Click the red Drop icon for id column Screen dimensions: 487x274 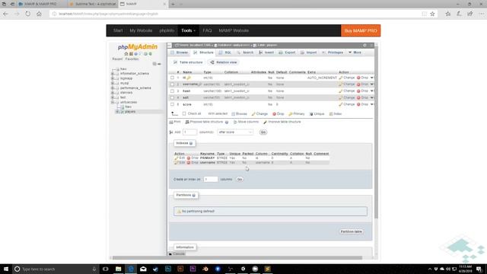click(358, 78)
